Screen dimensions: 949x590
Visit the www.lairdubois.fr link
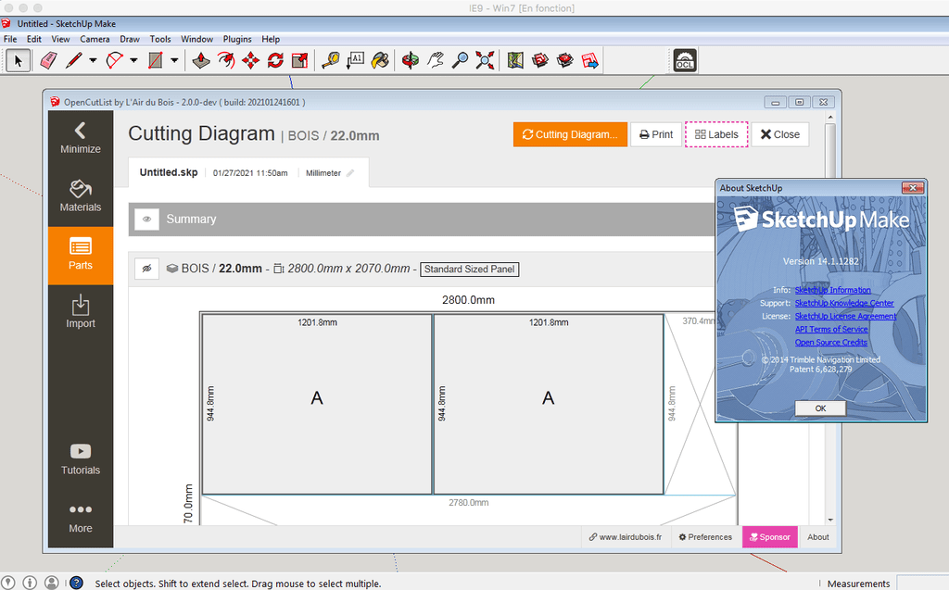click(x=626, y=537)
